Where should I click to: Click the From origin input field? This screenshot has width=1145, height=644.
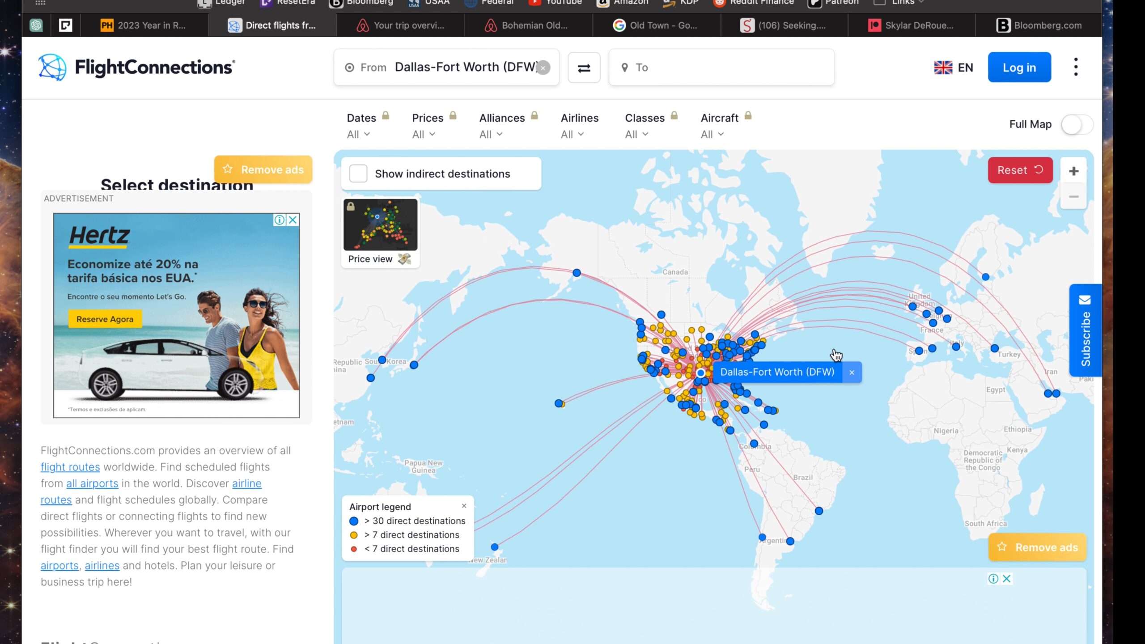click(446, 68)
